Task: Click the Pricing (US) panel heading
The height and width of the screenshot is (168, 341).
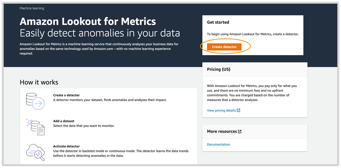Action: 219,69
